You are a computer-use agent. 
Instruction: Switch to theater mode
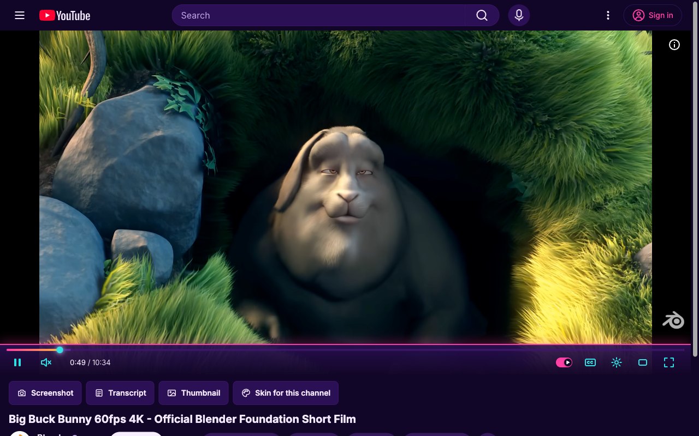click(x=643, y=362)
